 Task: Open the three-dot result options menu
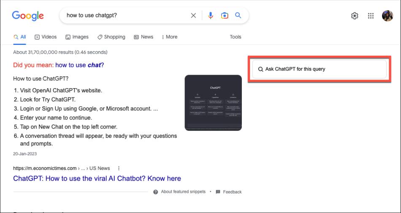pos(119,168)
